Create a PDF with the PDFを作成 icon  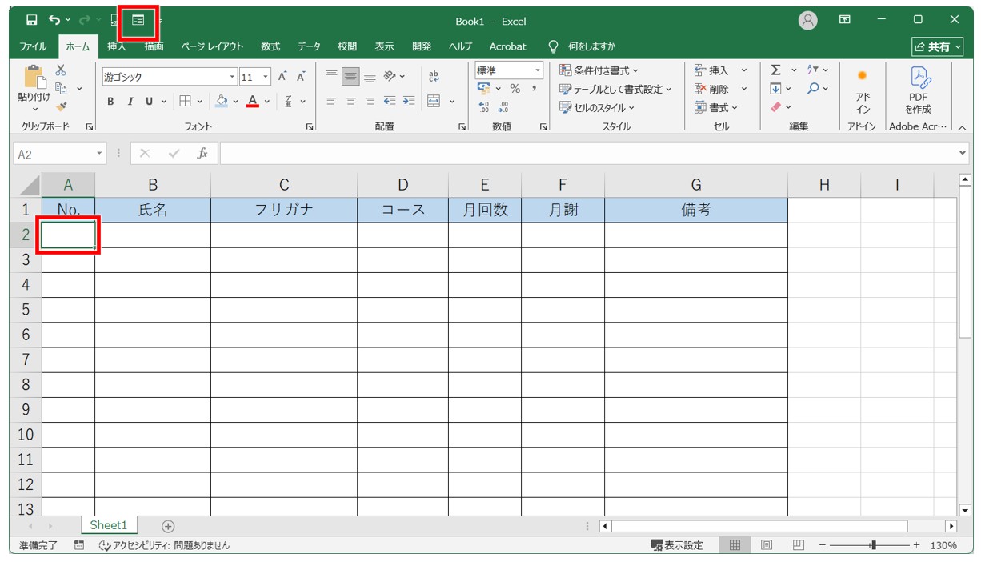(918, 90)
